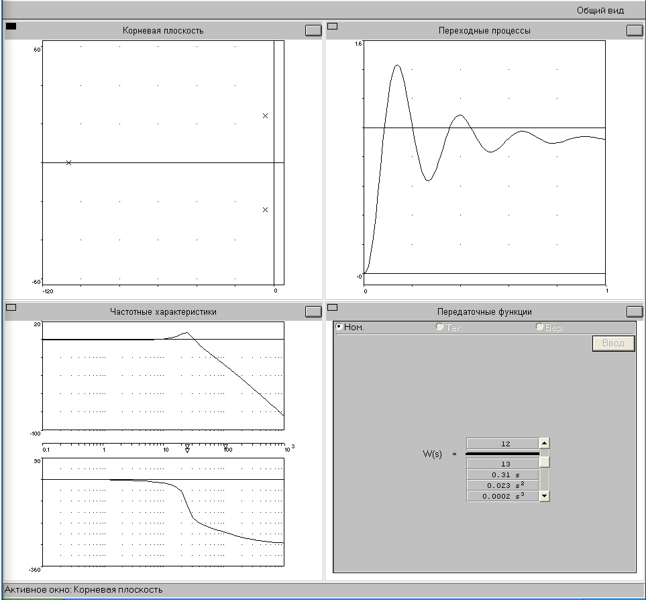646x600 pixels.
Task: Click the Частотные характеристики panel title
Action: 163,312
